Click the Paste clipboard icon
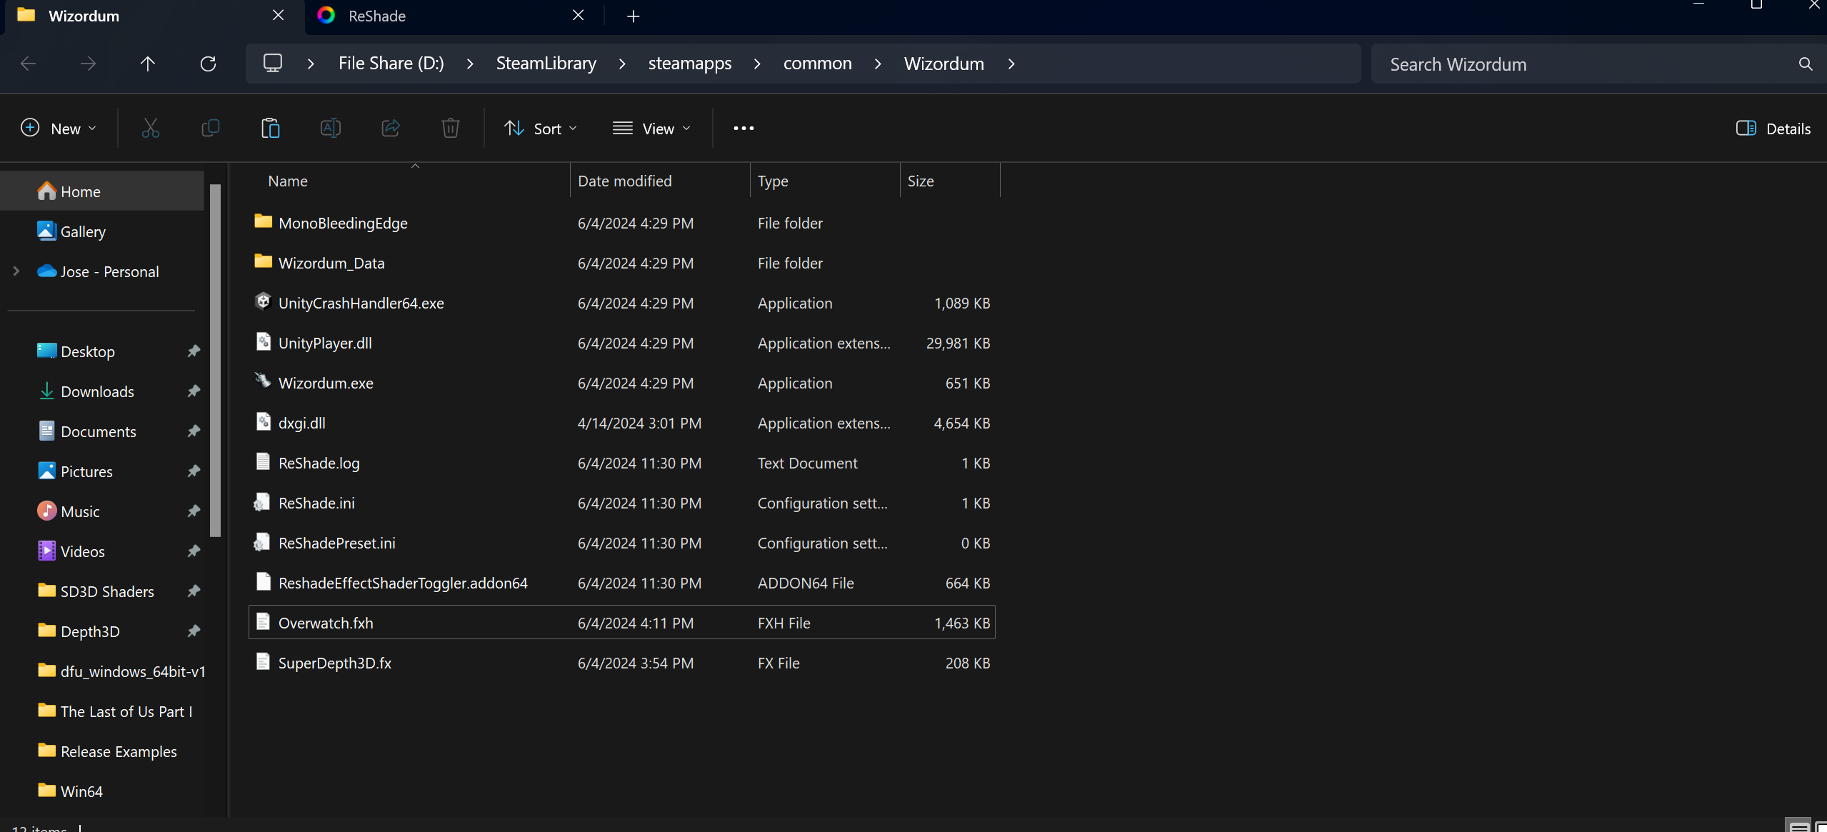This screenshot has height=832, width=1827. click(270, 129)
